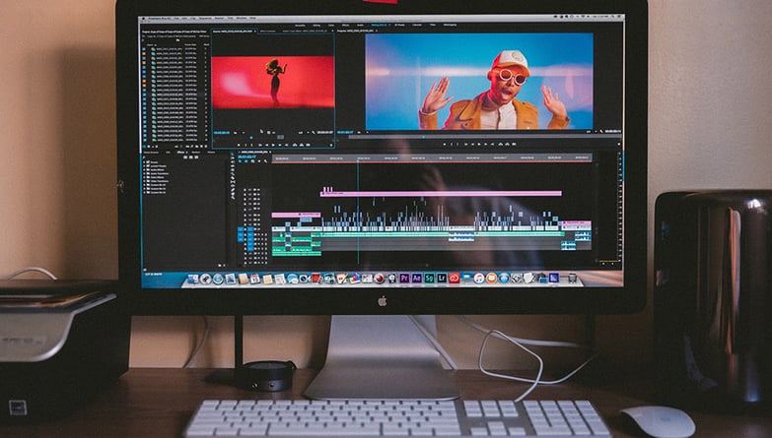Expand the Lumetri Presets folder
The width and height of the screenshot is (772, 438).
pos(144,166)
